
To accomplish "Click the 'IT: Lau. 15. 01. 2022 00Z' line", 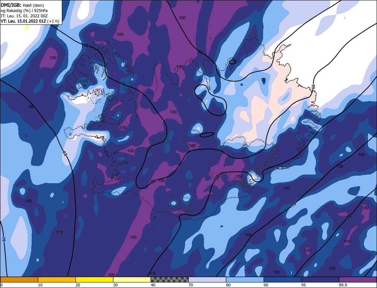I will click(x=24, y=16).
